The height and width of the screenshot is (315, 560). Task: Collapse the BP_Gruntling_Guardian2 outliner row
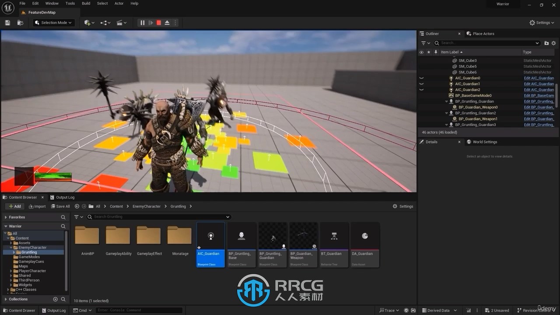pos(447,113)
